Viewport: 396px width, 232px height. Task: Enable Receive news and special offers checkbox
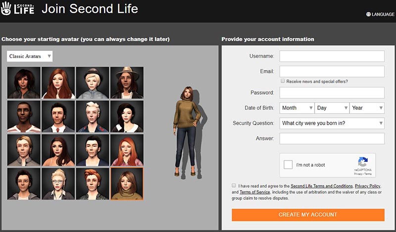click(x=283, y=81)
